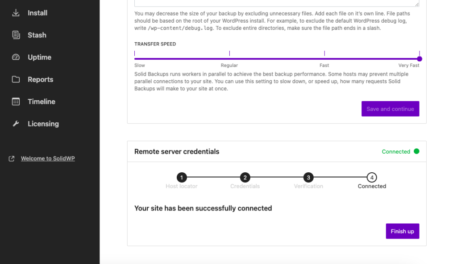The image size is (457, 264).
Task: Open the Welcome to SolidWP link
Action: (48, 158)
